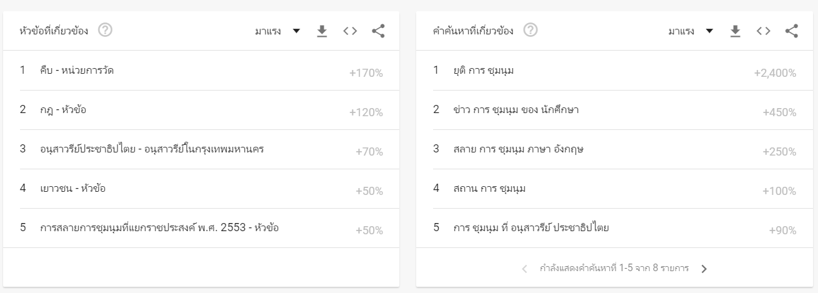The width and height of the screenshot is (818, 293).
Task: Share the related topics card
Action: 377,31
